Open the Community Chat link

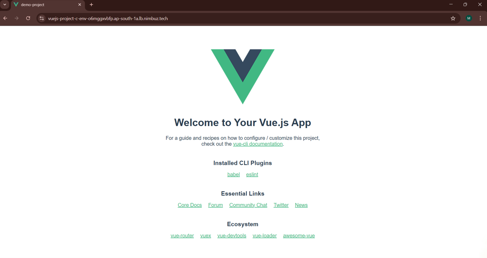pyautogui.click(x=248, y=205)
